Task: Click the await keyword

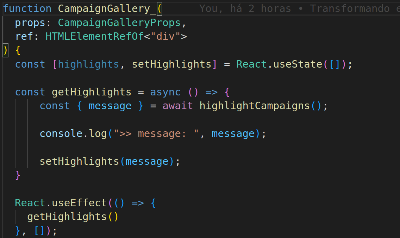Action: (x=177, y=106)
